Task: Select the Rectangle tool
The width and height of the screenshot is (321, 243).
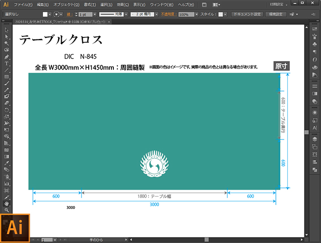Action: [x=7, y=76]
